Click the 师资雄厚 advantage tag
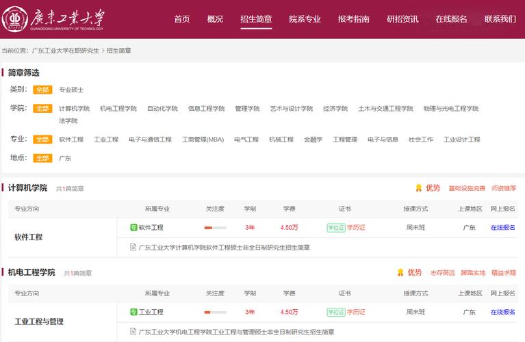The height and width of the screenshot is (342, 525). tap(504, 188)
